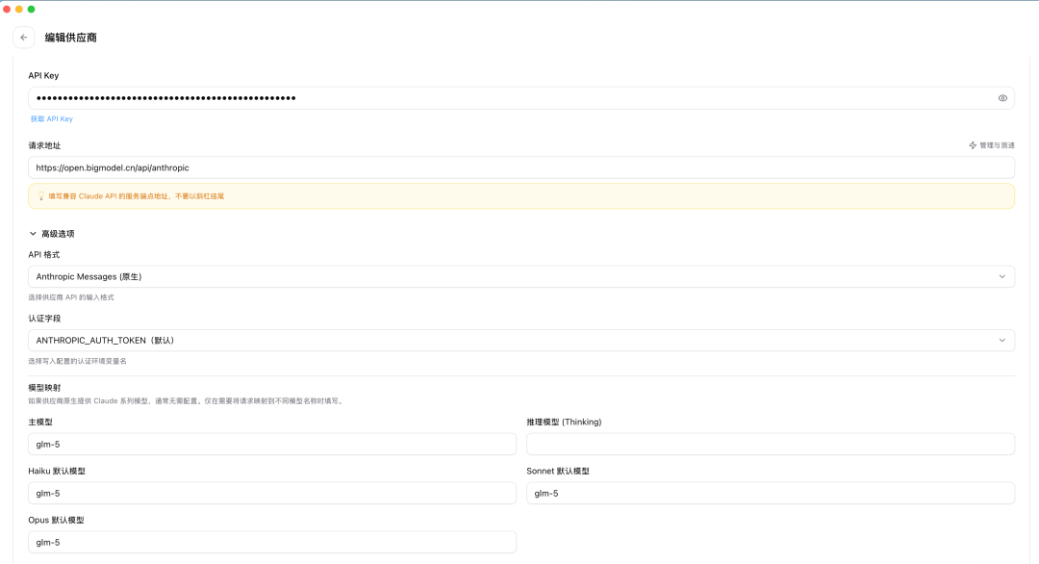This screenshot has height=564, width=1039.
Task: Open the 认证字段 dropdown
Action: pos(520,340)
